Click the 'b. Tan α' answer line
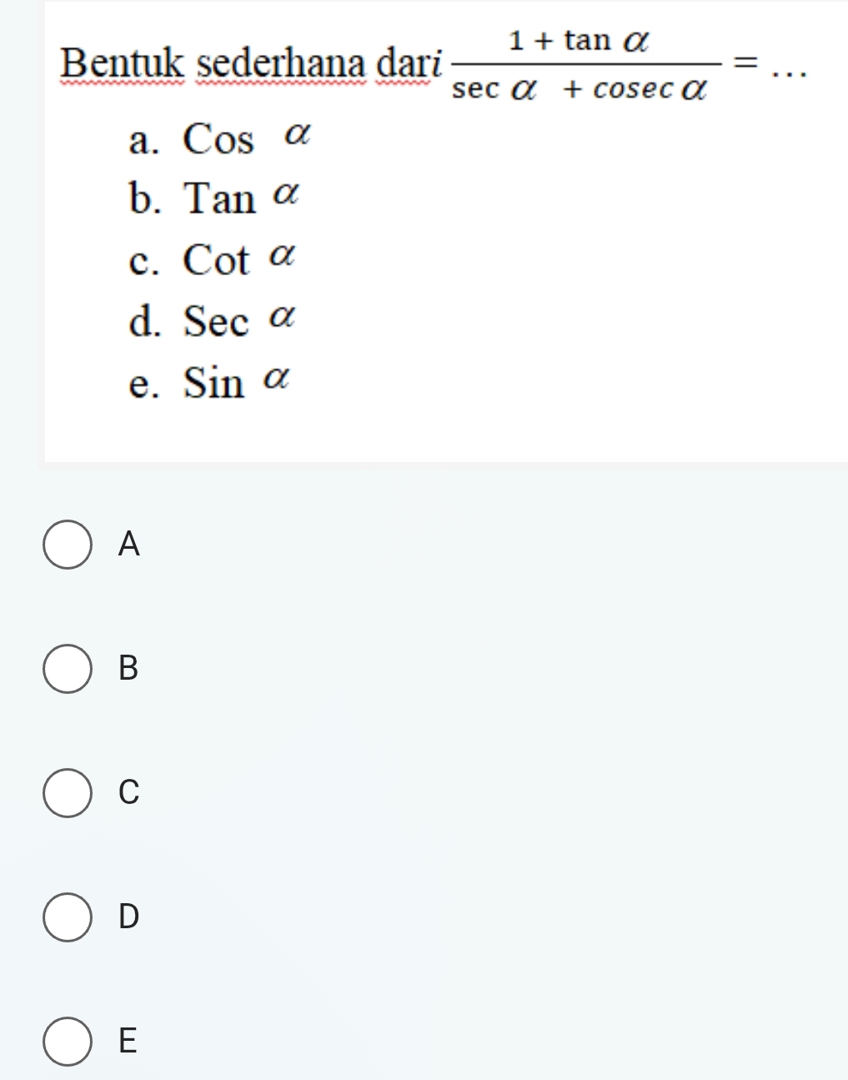This screenshot has width=848, height=1080. tap(213, 198)
